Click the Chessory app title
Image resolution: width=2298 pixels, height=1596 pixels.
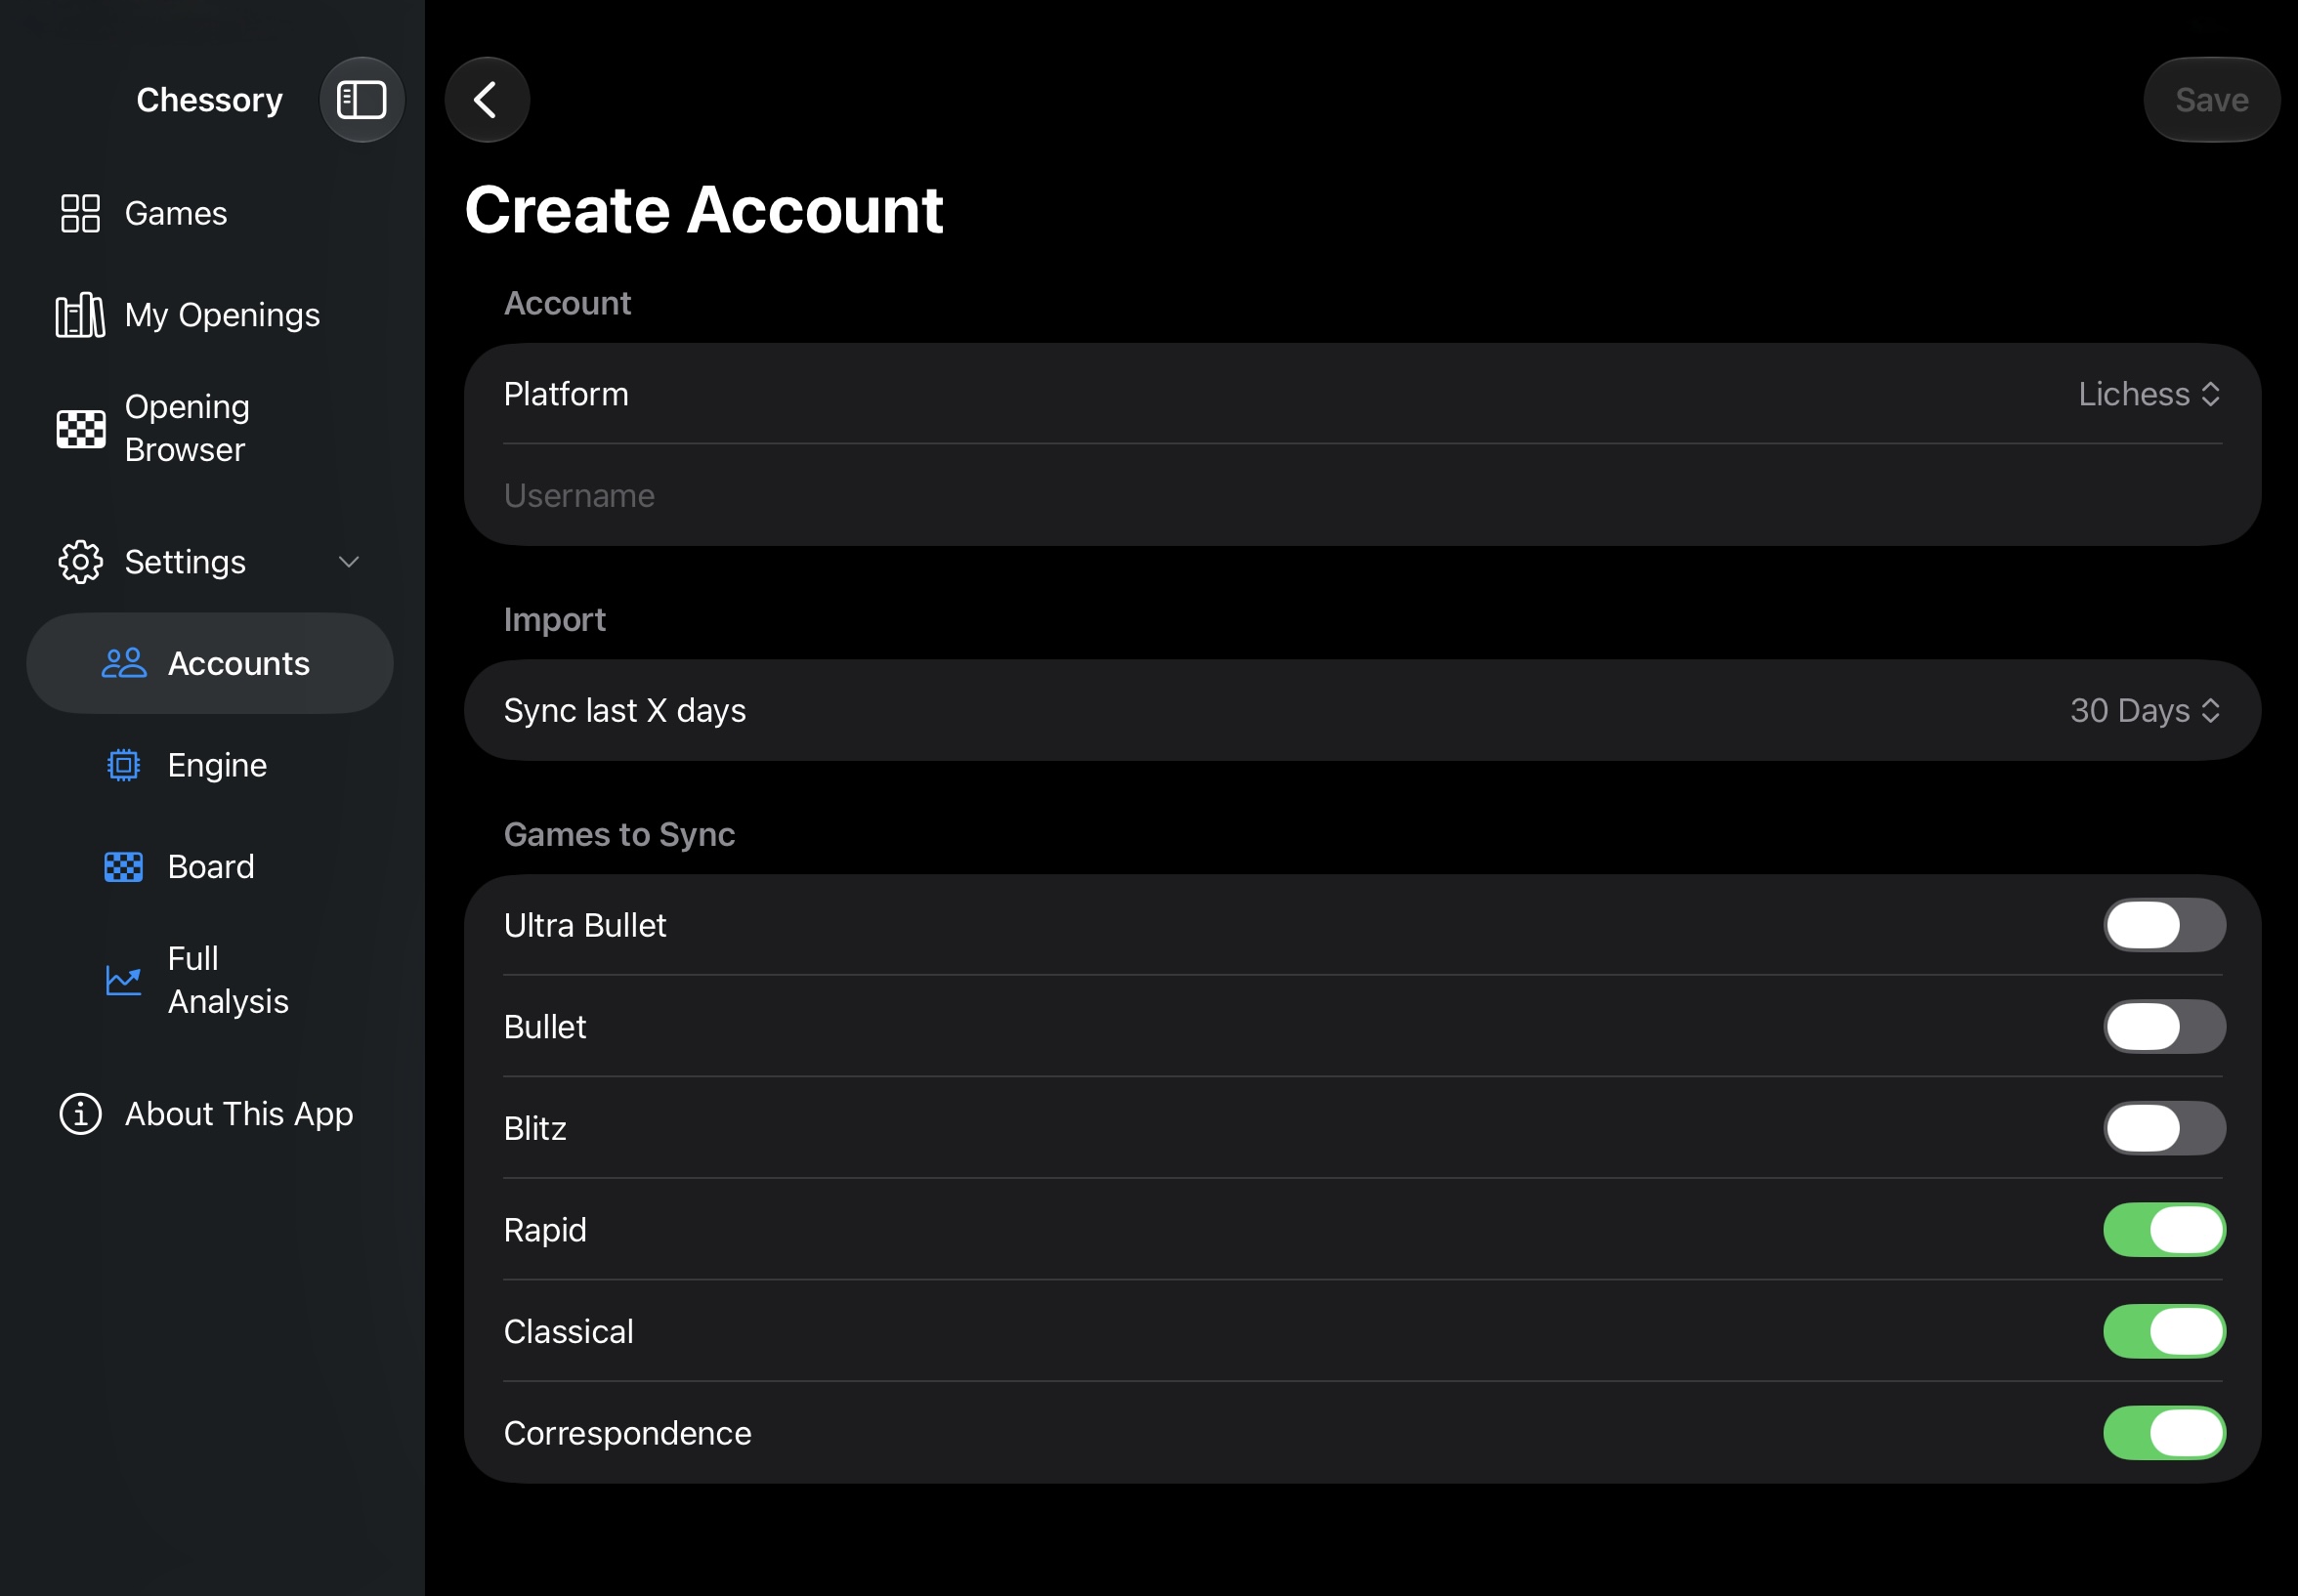(x=210, y=100)
